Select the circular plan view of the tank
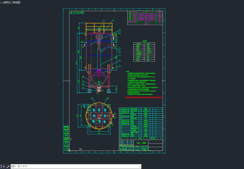 point(99,116)
